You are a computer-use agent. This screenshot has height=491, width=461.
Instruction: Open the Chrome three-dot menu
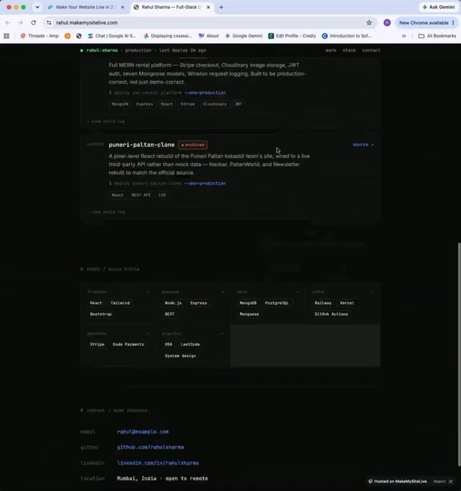(453, 22)
